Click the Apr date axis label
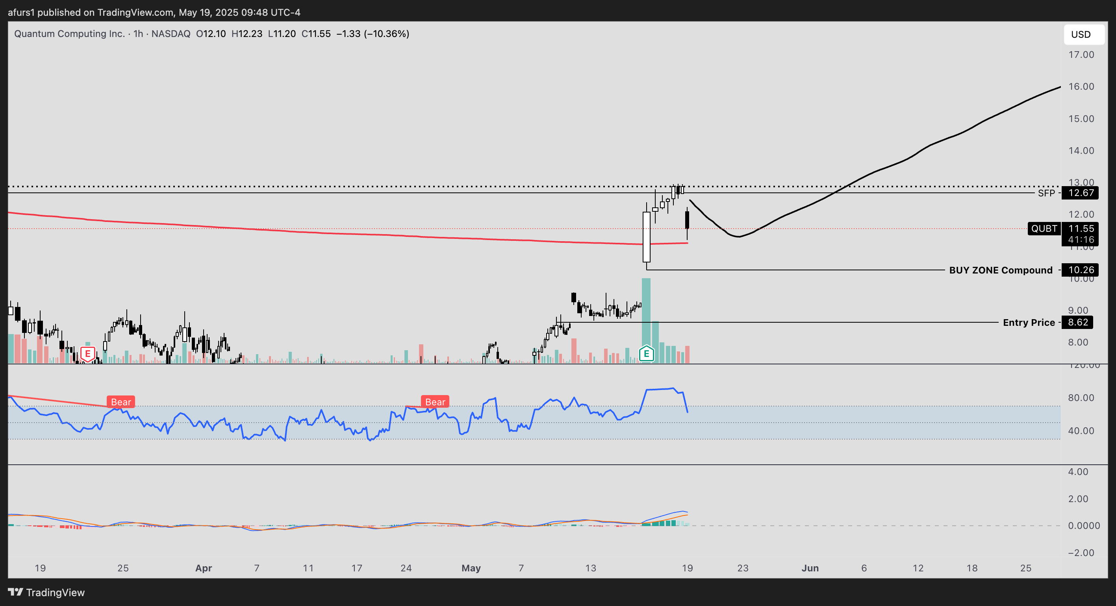The width and height of the screenshot is (1116, 606). tap(204, 568)
